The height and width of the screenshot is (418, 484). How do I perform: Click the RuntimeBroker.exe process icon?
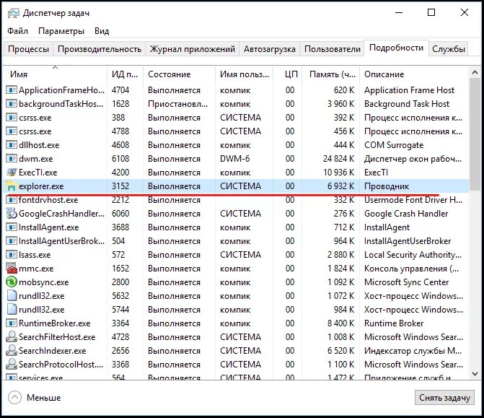click(12, 323)
